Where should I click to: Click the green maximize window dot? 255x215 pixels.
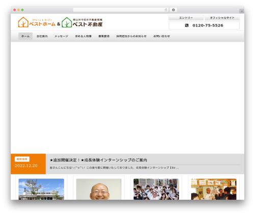point(22,10)
